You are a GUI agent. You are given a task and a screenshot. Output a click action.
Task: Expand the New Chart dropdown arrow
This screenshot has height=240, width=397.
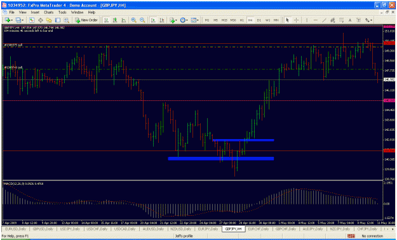(x=11, y=20)
